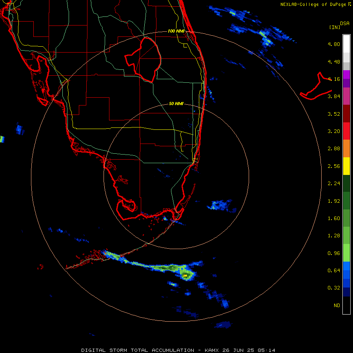
Task: Pick the white swatch at the legend top
Action: click(346, 44)
